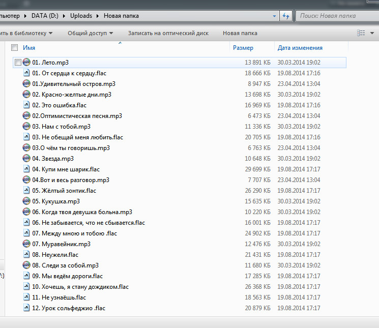The image size is (379, 328).
Task: Click the mp3 icon of 01. Лето.mp3
Action: [26, 63]
